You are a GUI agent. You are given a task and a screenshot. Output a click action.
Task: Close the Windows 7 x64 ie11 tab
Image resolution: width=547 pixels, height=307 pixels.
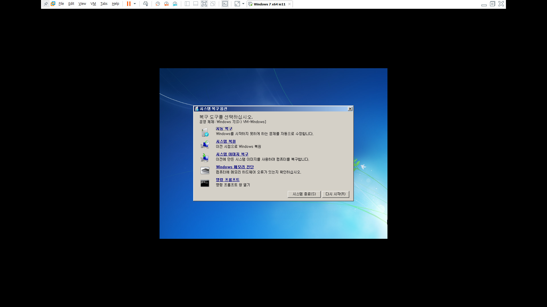click(x=289, y=4)
